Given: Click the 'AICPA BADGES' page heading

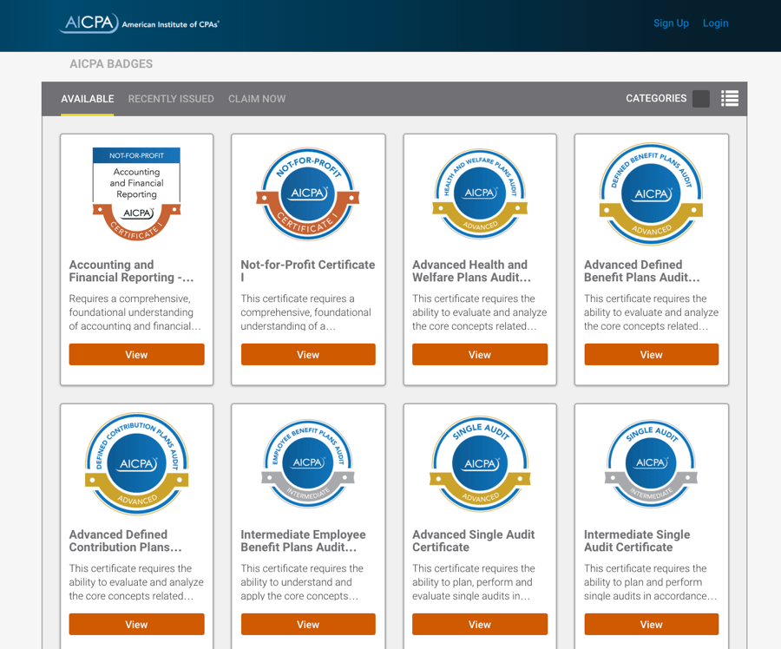Looking at the screenshot, I should pyautogui.click(x=111, y=63).
